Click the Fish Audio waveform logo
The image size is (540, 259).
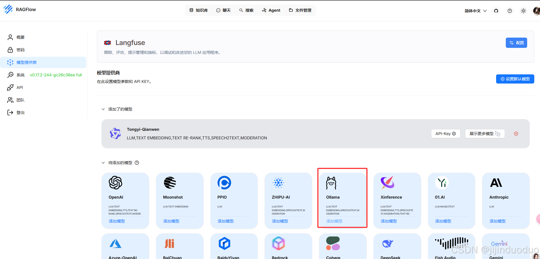pyautogui.click(x=452, y=243)
